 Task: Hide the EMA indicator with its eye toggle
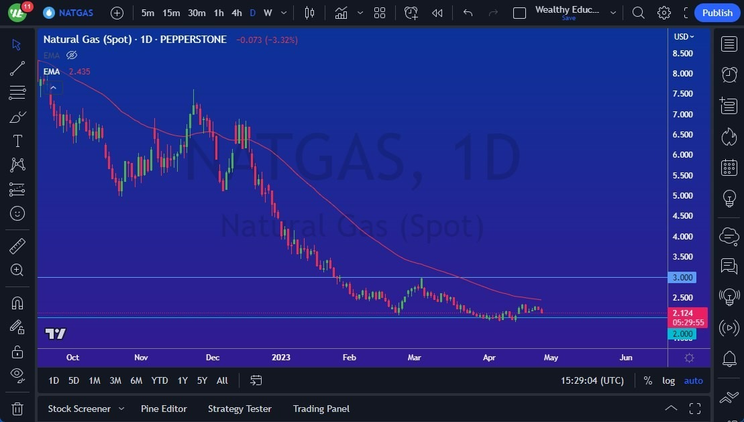pyautogui.click(x=72, y=55)
